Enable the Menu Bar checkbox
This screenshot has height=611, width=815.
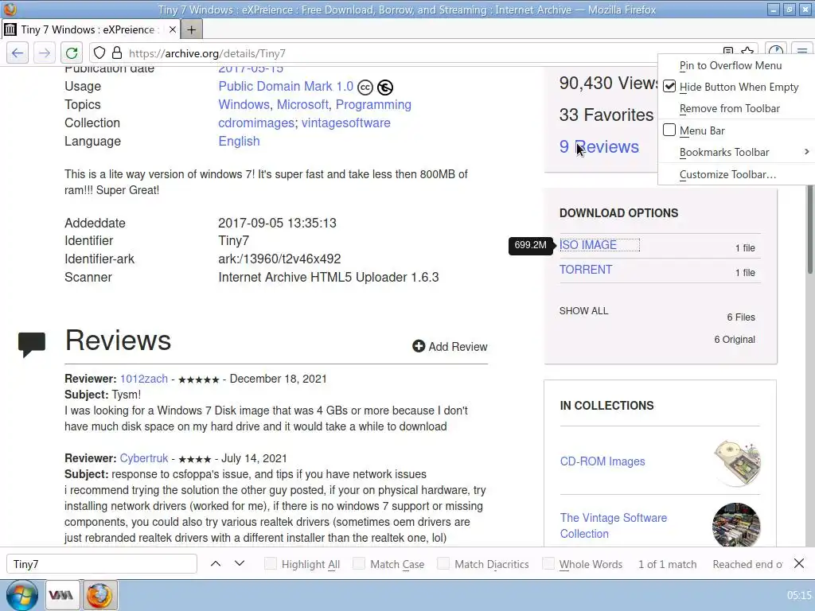pos(669,130)
